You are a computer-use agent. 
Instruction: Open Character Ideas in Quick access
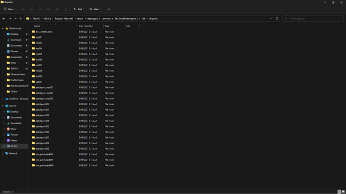pyautogui.click(x=18, y=74)
